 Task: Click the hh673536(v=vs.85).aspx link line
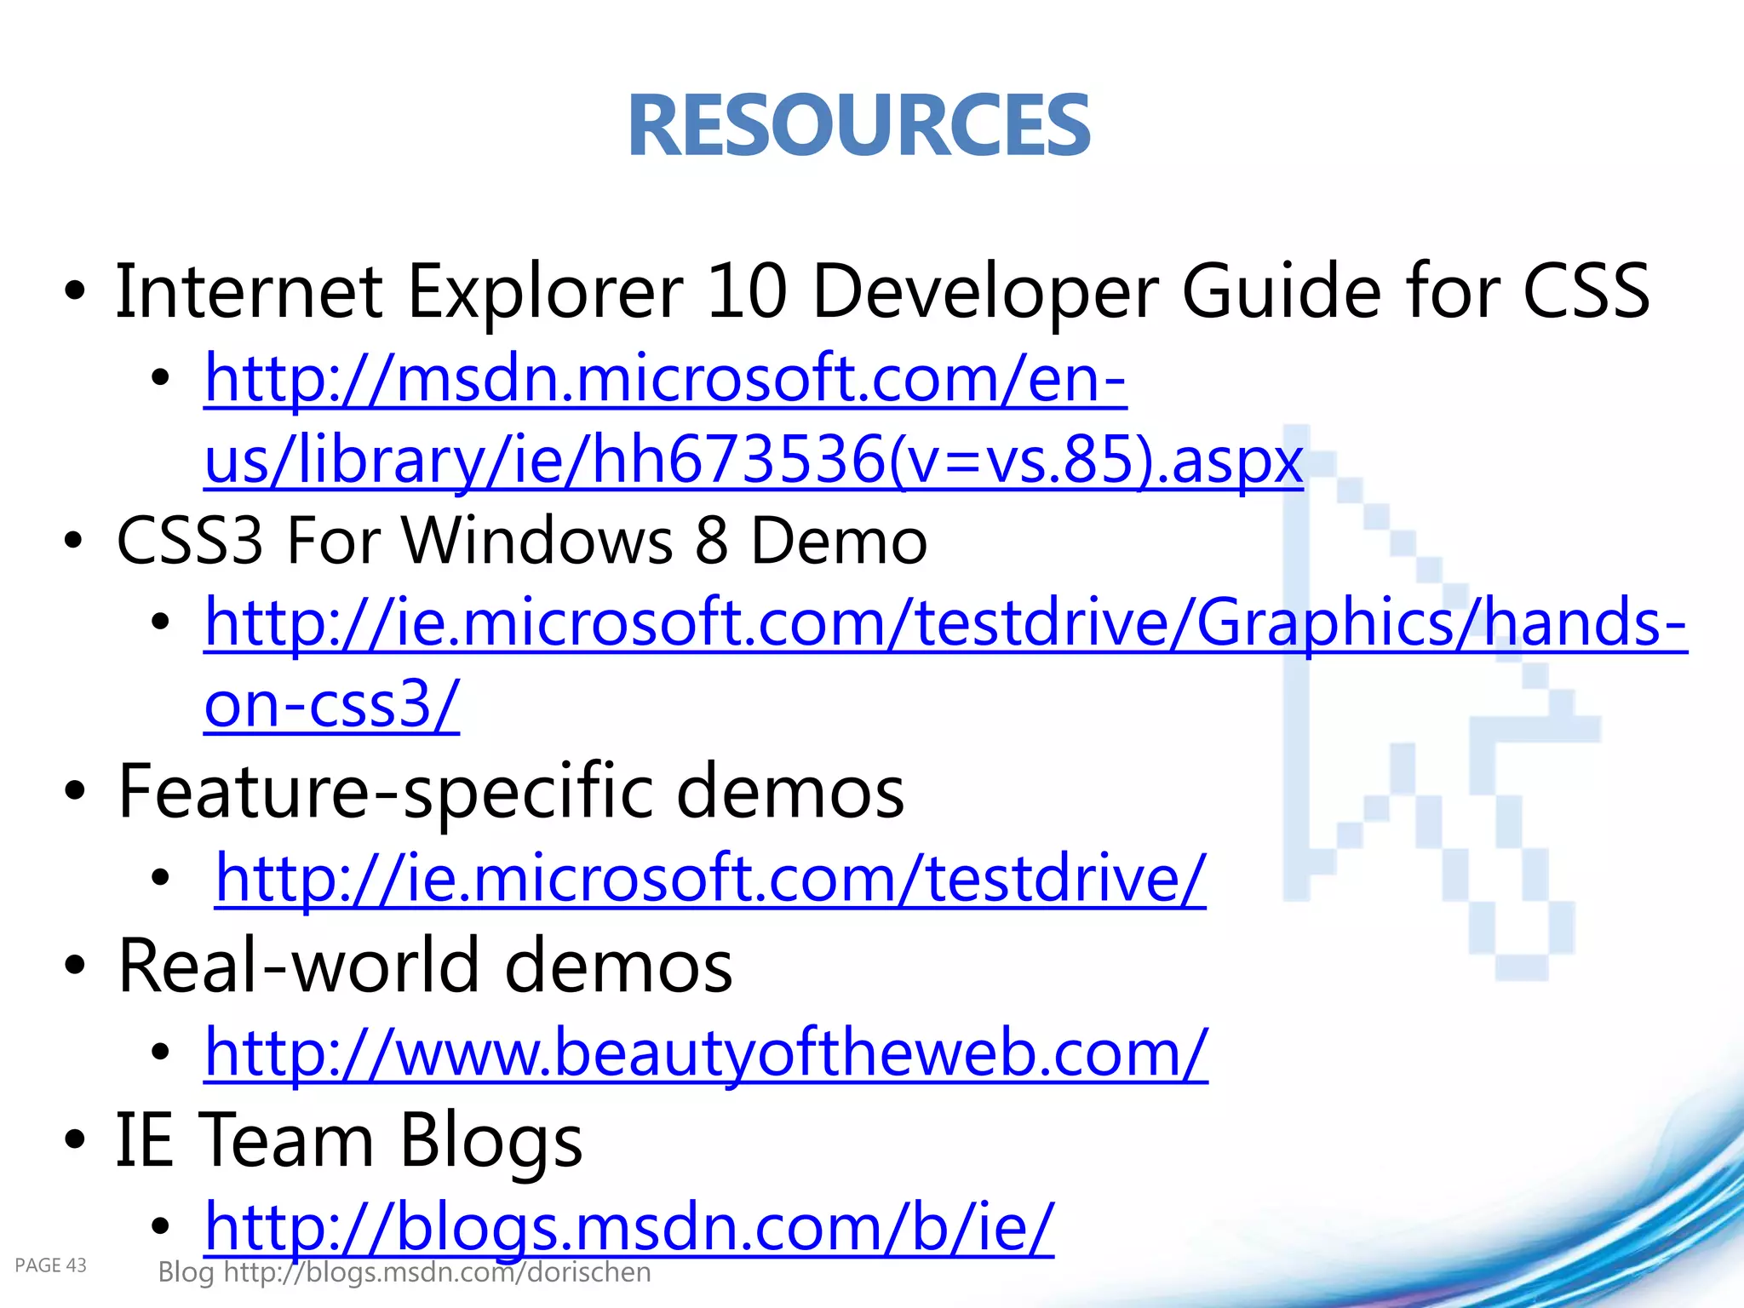click(754, 461)
